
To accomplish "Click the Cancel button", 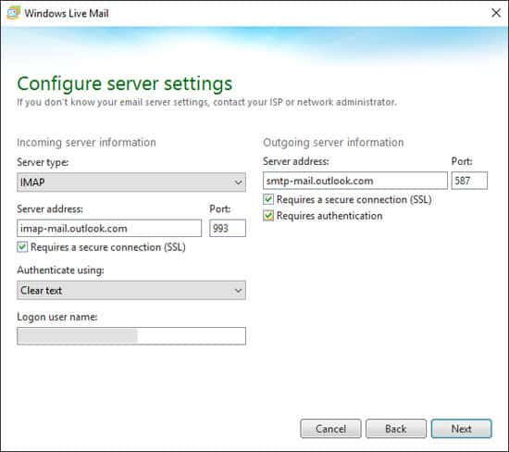I will (330, 429).
